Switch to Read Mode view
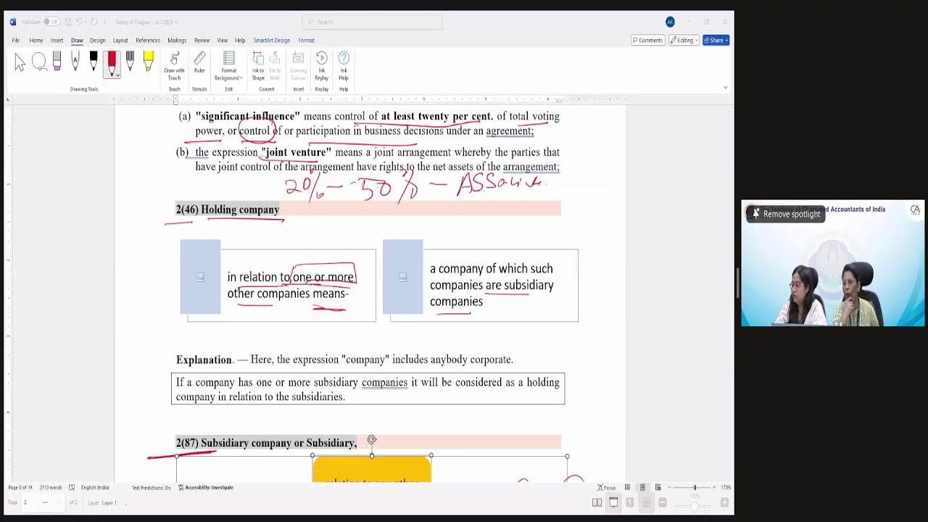 click(627, 488)
